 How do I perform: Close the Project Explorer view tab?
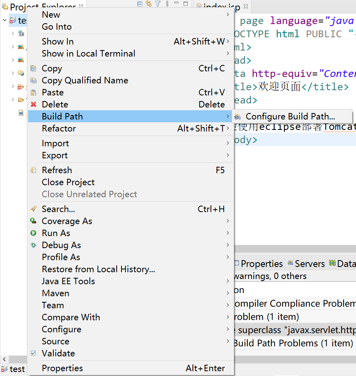(81, 6)
